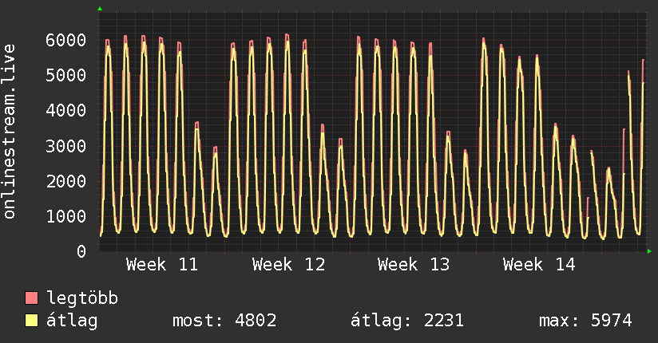
Task: Click the Week 13 x-axis label
Action: click(x=414, y=265)
